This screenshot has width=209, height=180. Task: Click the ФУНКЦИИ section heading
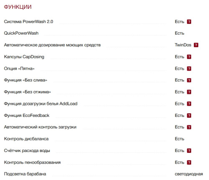tap(18, 7)
